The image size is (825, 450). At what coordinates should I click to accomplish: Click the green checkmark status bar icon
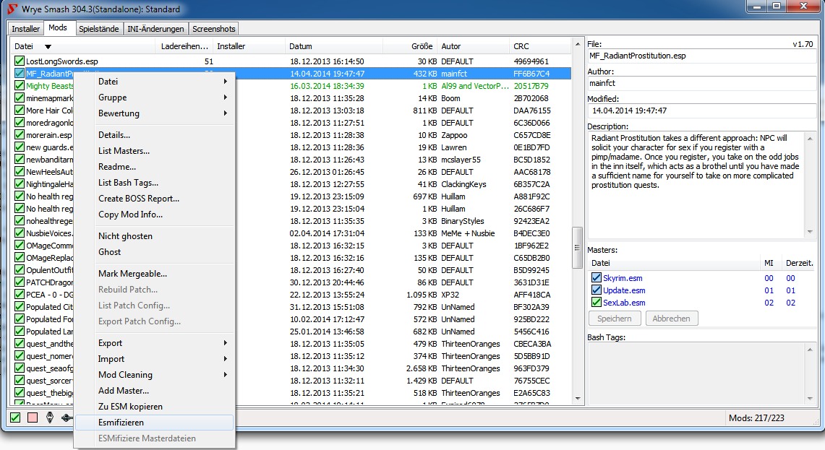pos(14,417)
